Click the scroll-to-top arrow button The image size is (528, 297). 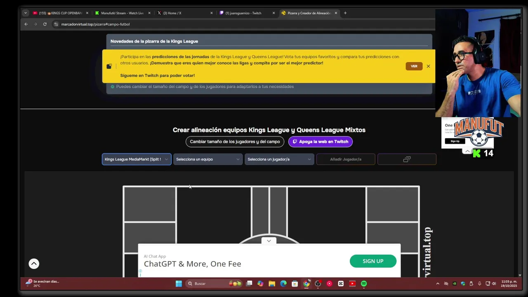(x=34, y=264)
